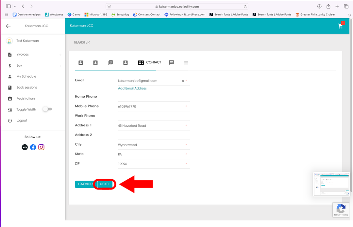Select the first registration step icon
This screenshot has height=227, width=353.
point(81,63)
